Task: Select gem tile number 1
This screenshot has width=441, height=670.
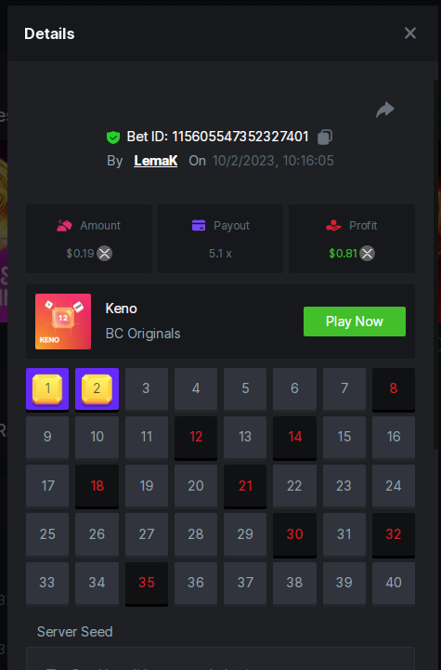Action: (47, 388)
